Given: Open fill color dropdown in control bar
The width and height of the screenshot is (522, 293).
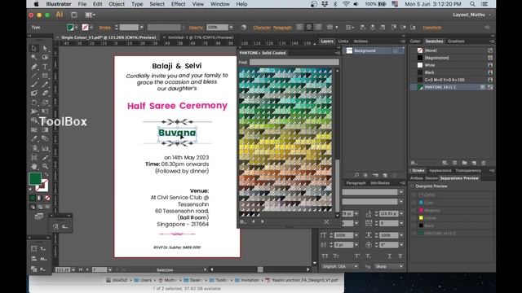Looking at the screenshot, I should click(x=77, y=27).
